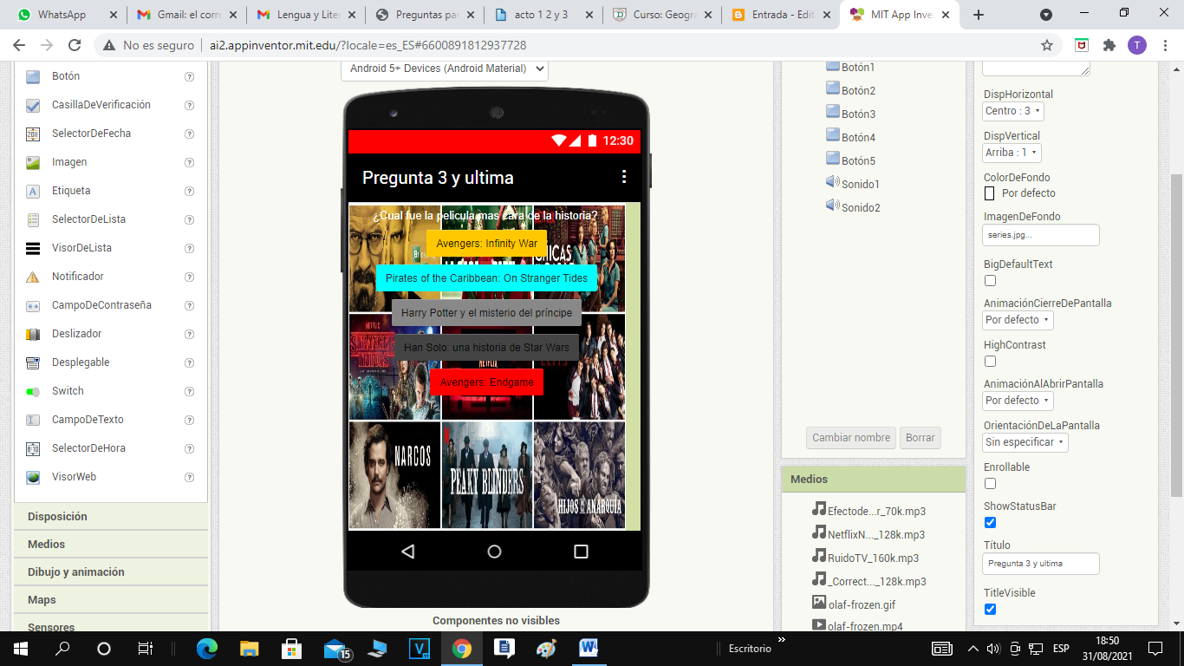The image size is (1184, 666).
Task: Open the Android device preview dropdown
Action: 445,69
